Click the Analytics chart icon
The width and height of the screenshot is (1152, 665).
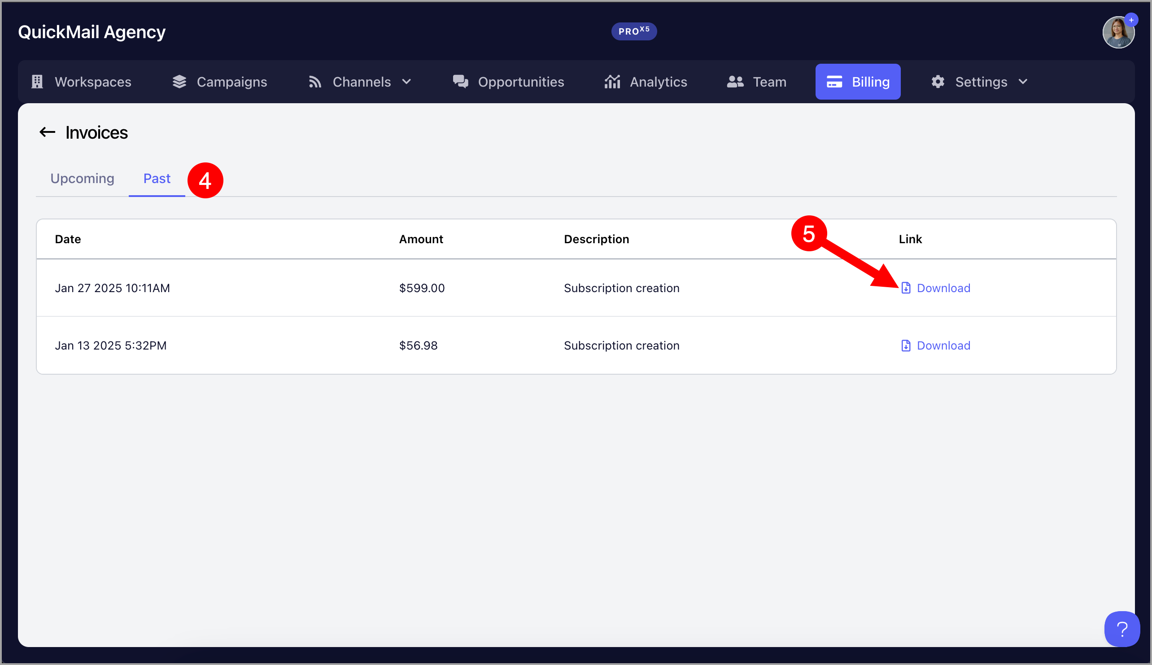612,82
